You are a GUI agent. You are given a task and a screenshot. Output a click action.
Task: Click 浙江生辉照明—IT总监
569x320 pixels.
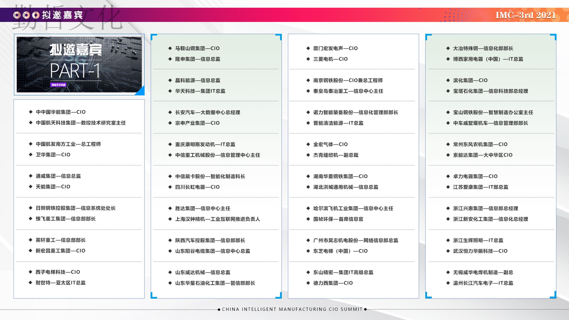478,240
